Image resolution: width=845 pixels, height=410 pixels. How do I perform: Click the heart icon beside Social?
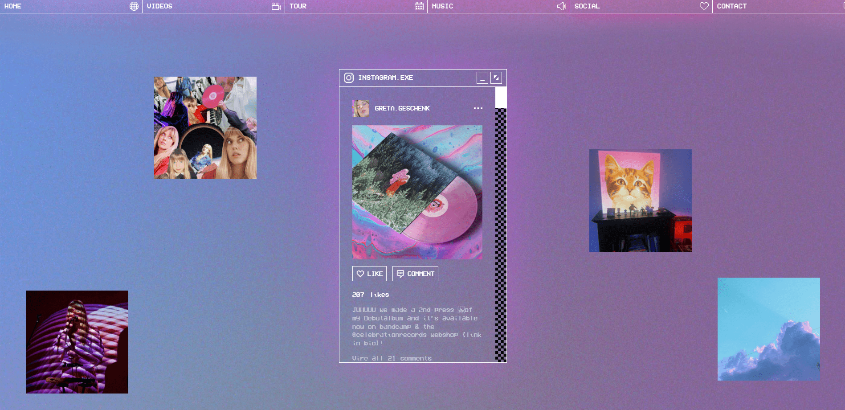click(704, 6)
